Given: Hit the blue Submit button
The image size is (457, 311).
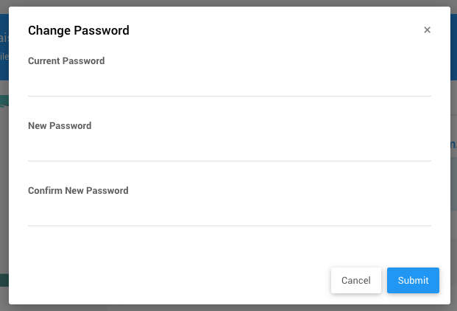Looking at the screenshot, I should coord(413,281).
